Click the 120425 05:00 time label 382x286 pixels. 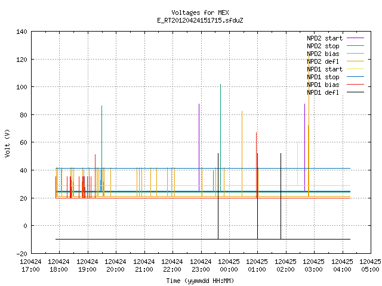[x=370, y=266]
